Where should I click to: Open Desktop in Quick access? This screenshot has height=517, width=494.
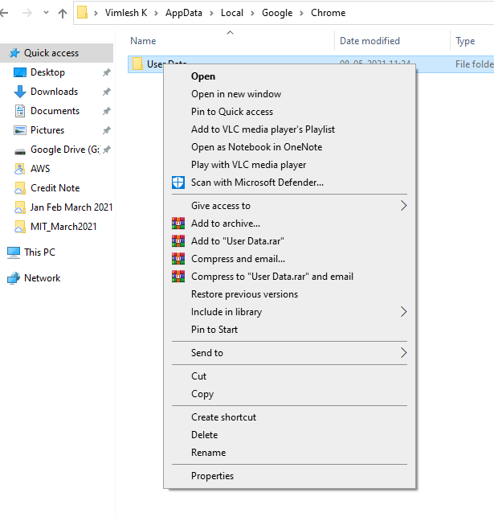click(x=47, y=72)
